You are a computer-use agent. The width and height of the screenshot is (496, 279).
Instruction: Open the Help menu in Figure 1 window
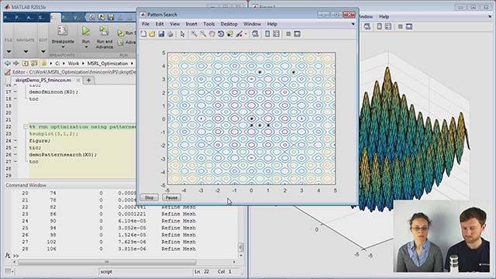(384, 17)
